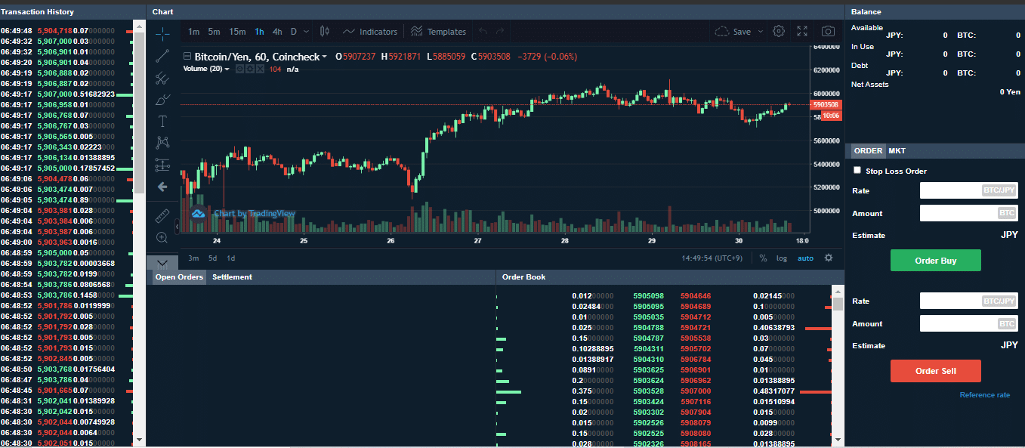Select the trend line drawing tool

click(162, 56)
